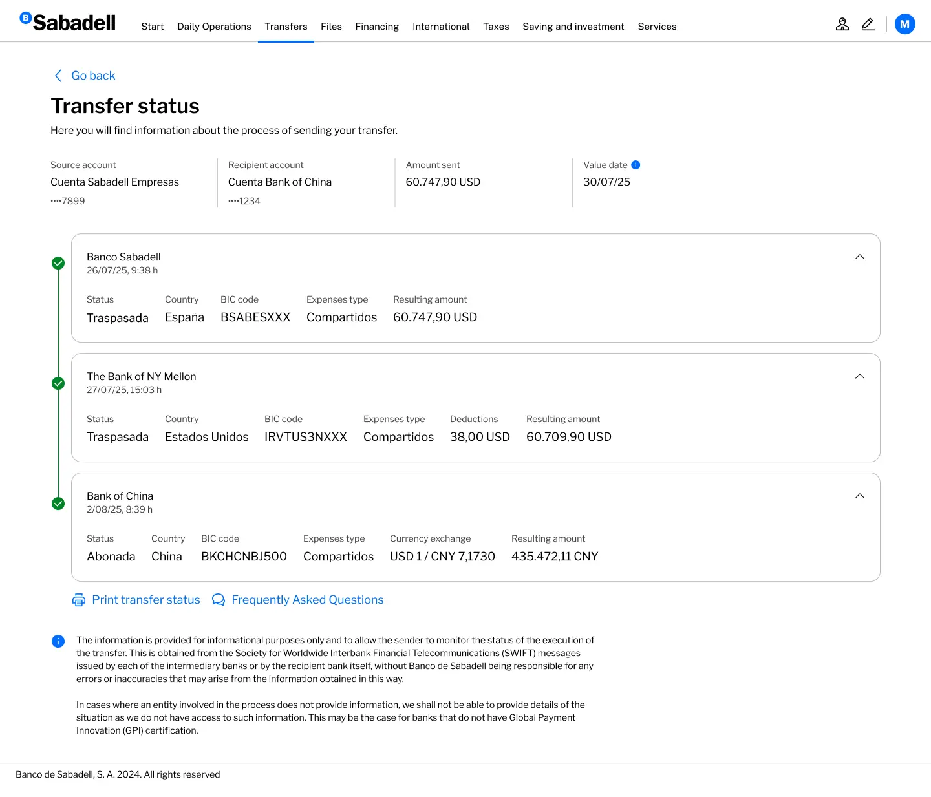931x797 pixels.
Task: Click exchange rate USD 1 / CNY 7,1730
Action: coord(442,557)
